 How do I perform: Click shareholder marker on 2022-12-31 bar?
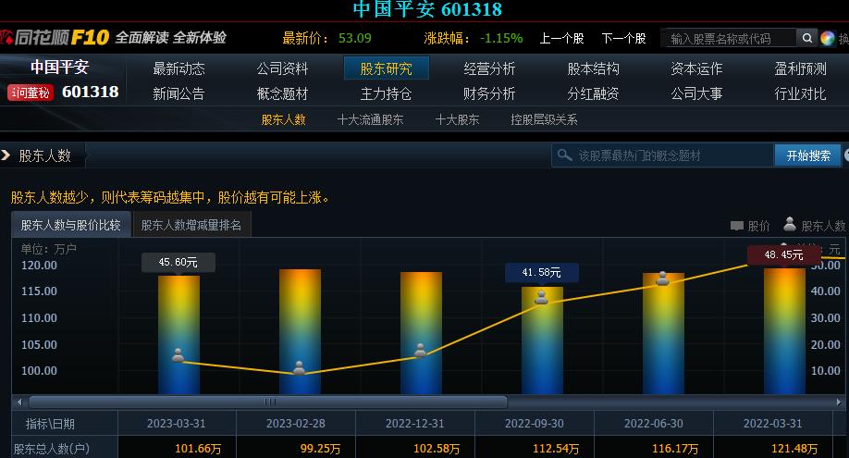click(420, 350)
